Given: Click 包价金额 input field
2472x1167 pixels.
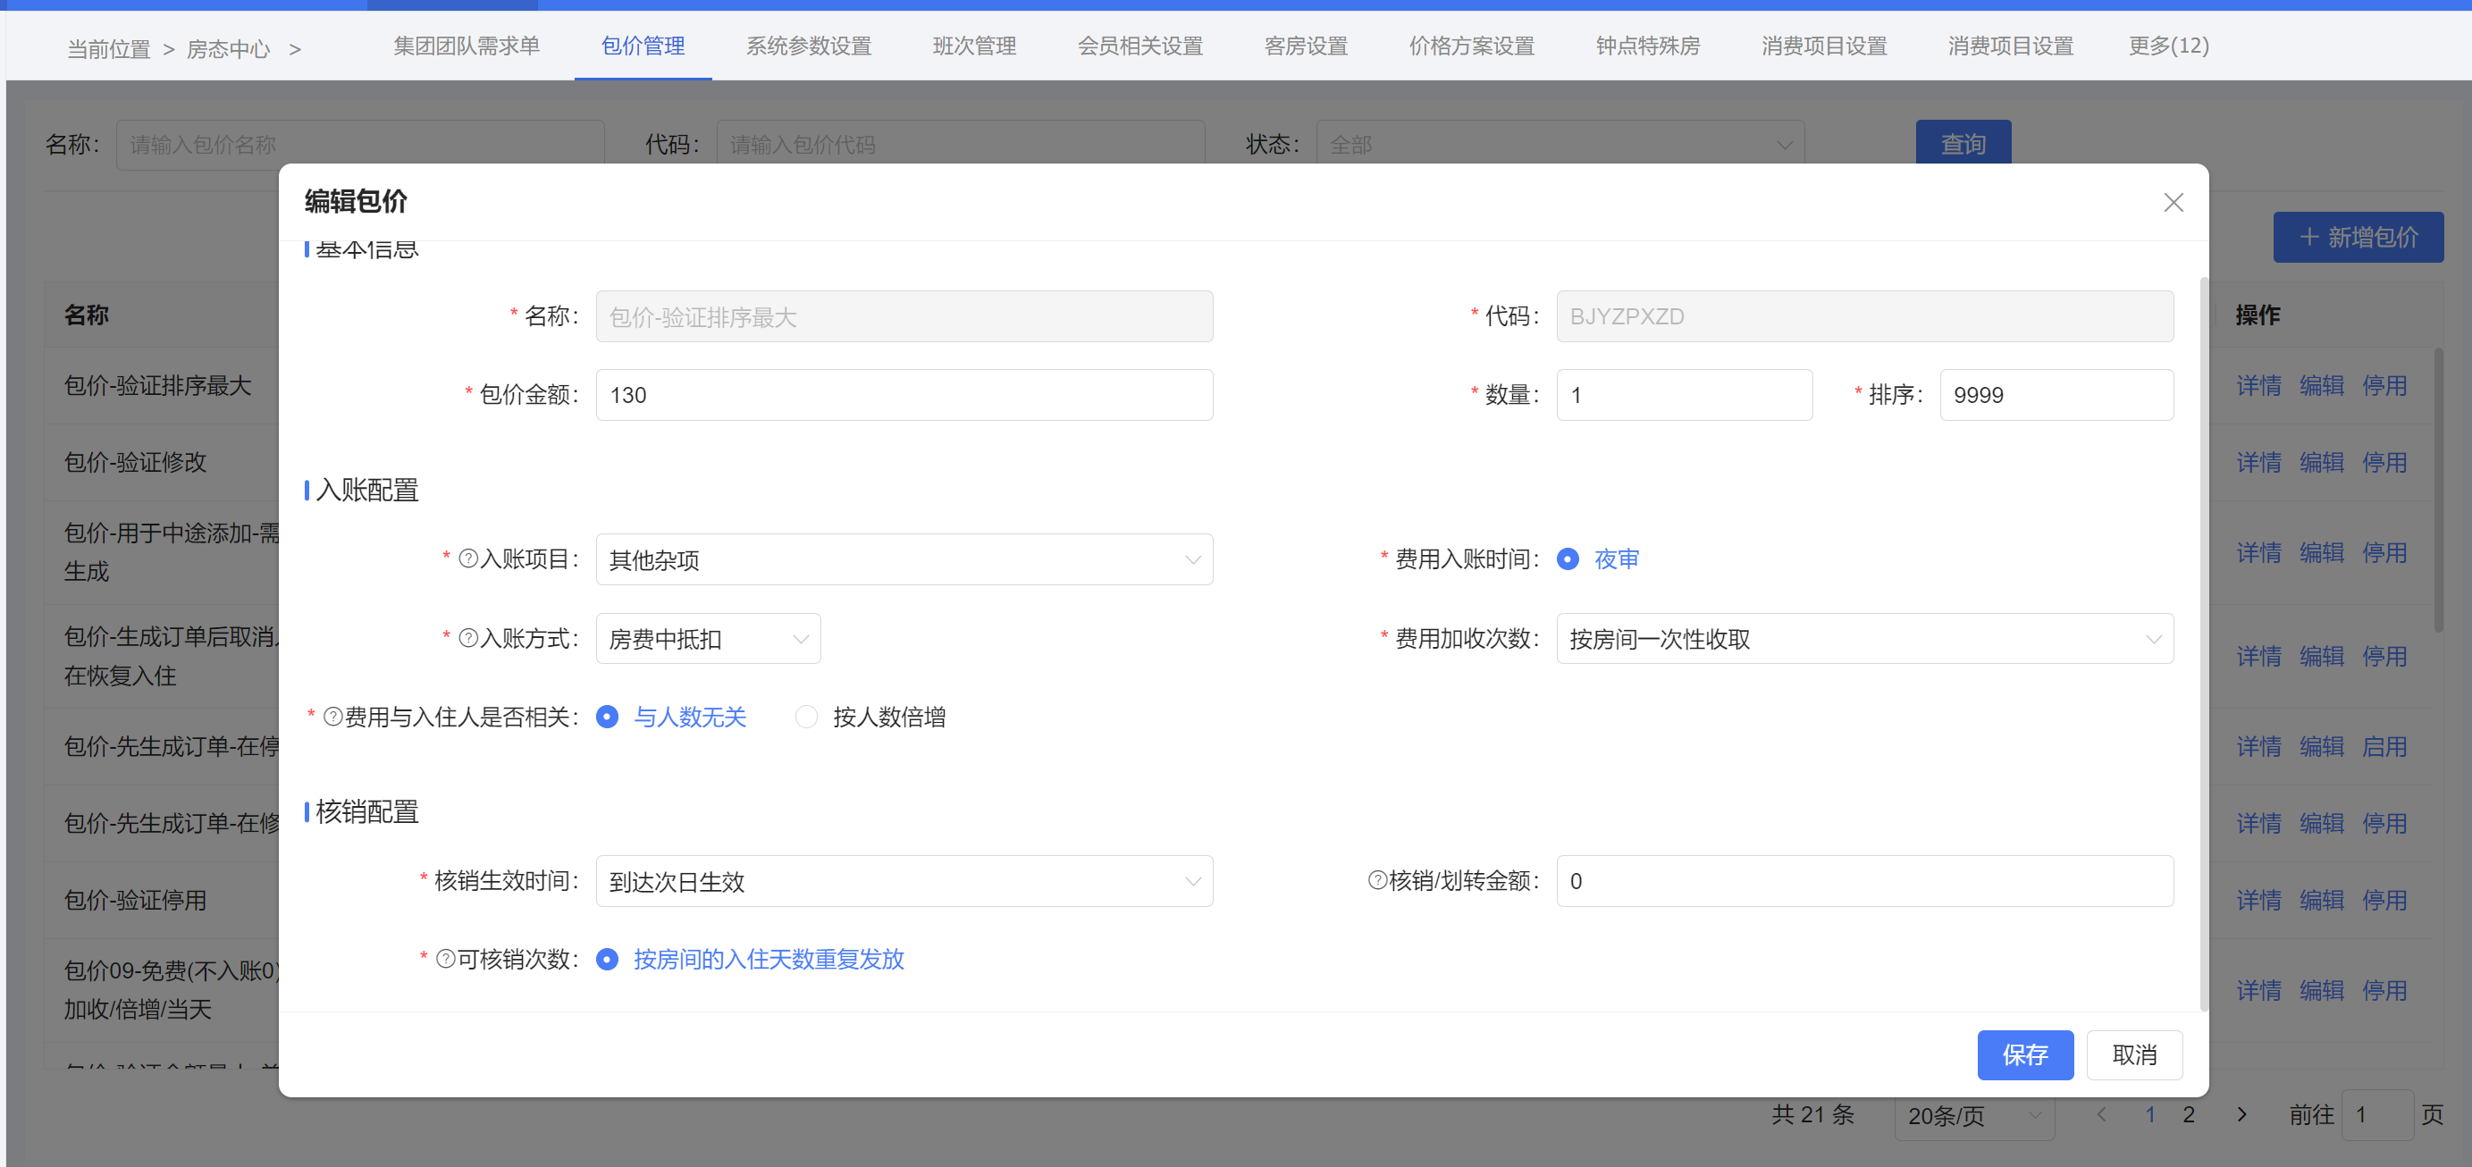Looking at the screenshot, I should click(x=904, y=394).
